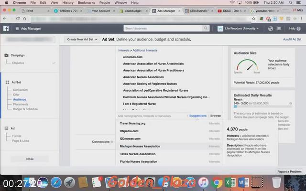Open the globe notifications icon

point(270,29)
